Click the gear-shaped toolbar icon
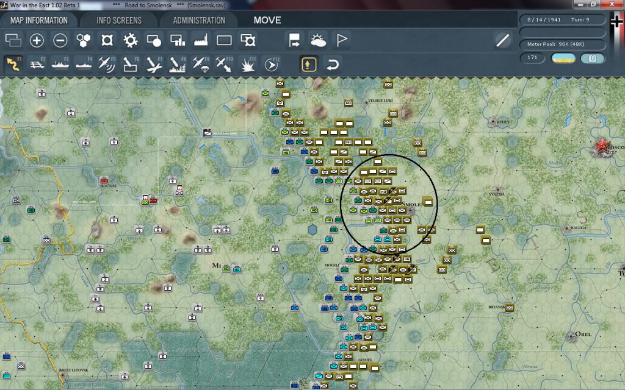The height and width of the screenshot is (390, 625). 130,41
